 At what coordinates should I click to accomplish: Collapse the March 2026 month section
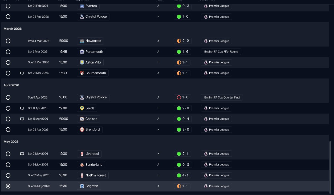click(x=13, y=29)
